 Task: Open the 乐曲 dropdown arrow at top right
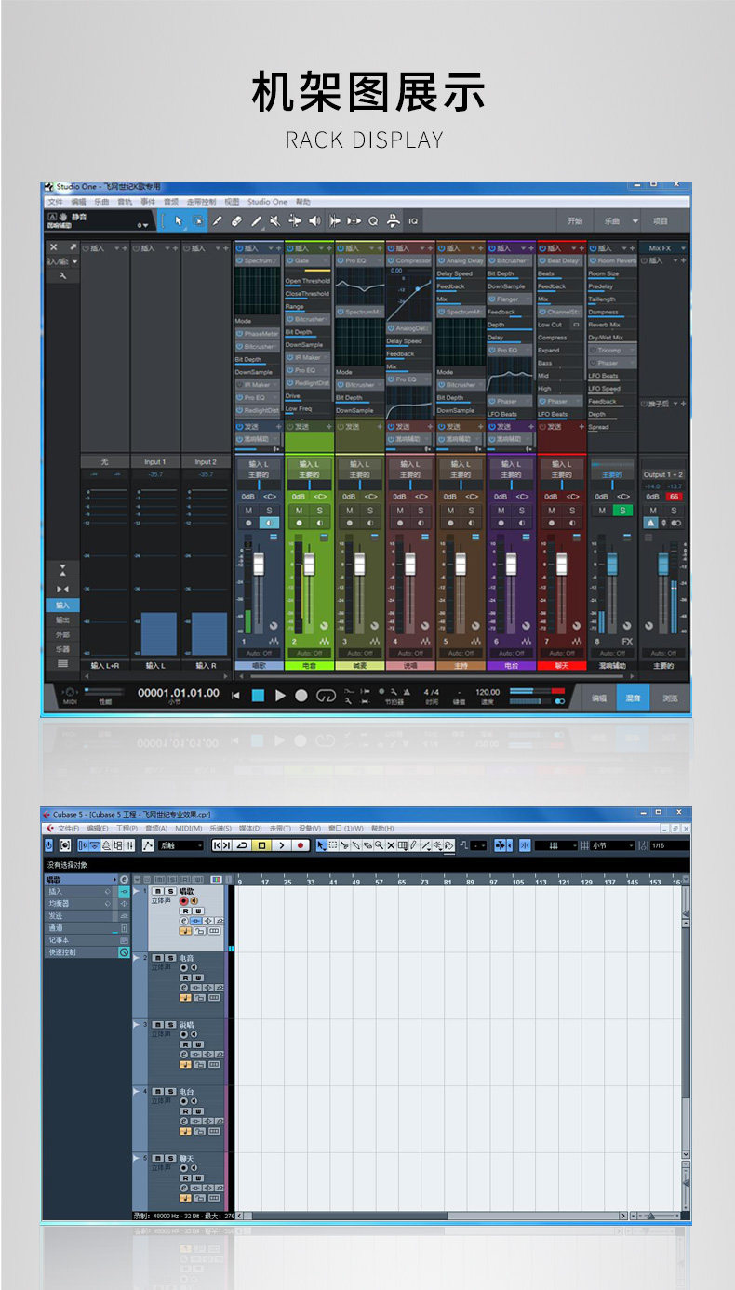(635, 221)
